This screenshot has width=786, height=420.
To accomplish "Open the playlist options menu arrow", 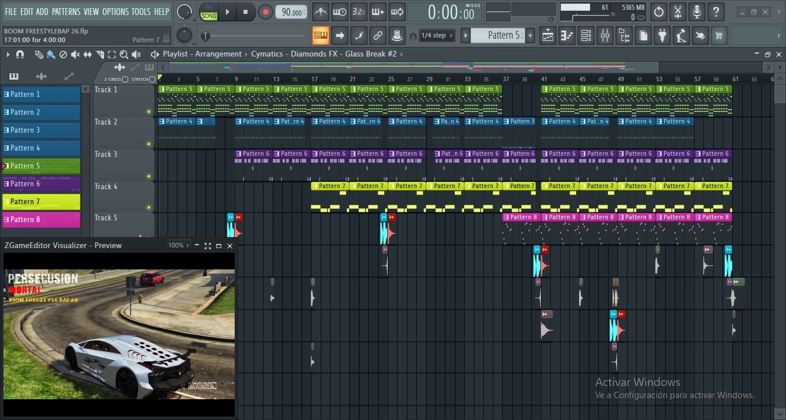I will click(x=8, y=54).
